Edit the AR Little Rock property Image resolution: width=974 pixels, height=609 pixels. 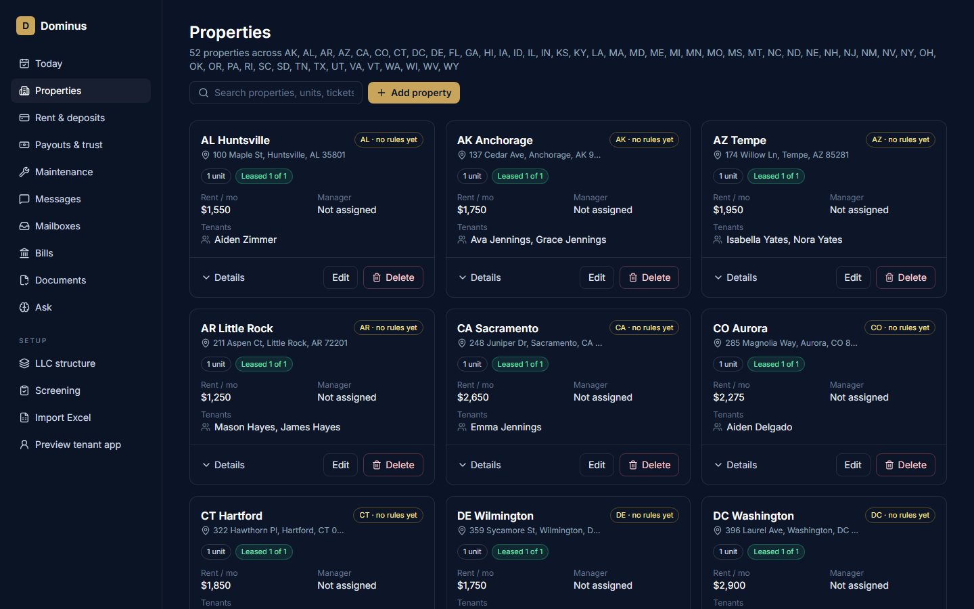[341, 465]
